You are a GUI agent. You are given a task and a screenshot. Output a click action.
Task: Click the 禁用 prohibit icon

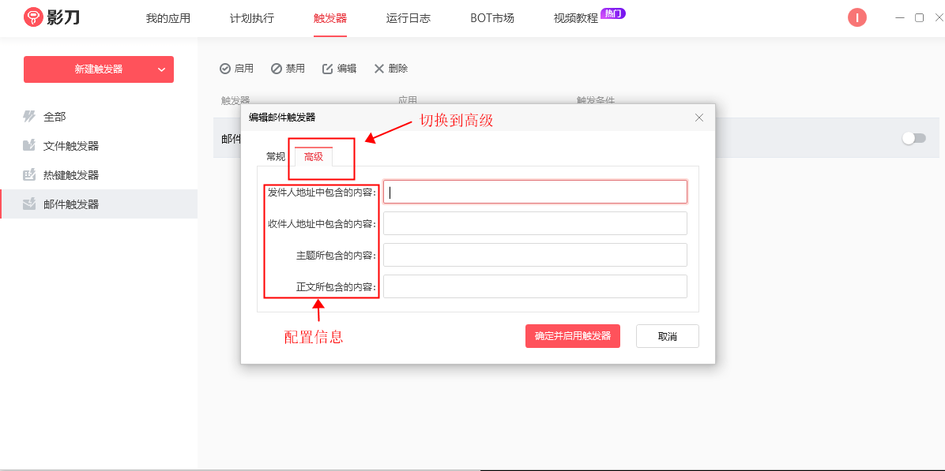point(277,69)
